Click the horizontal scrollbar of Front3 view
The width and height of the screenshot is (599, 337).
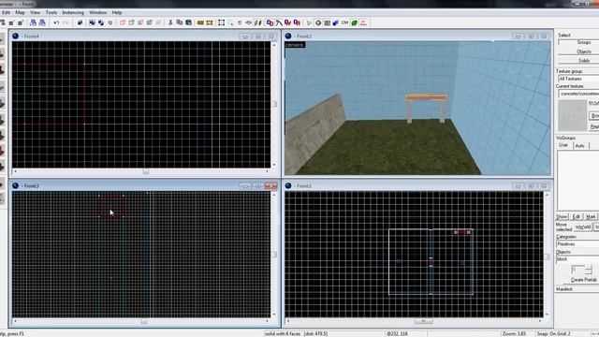[141, 321]
